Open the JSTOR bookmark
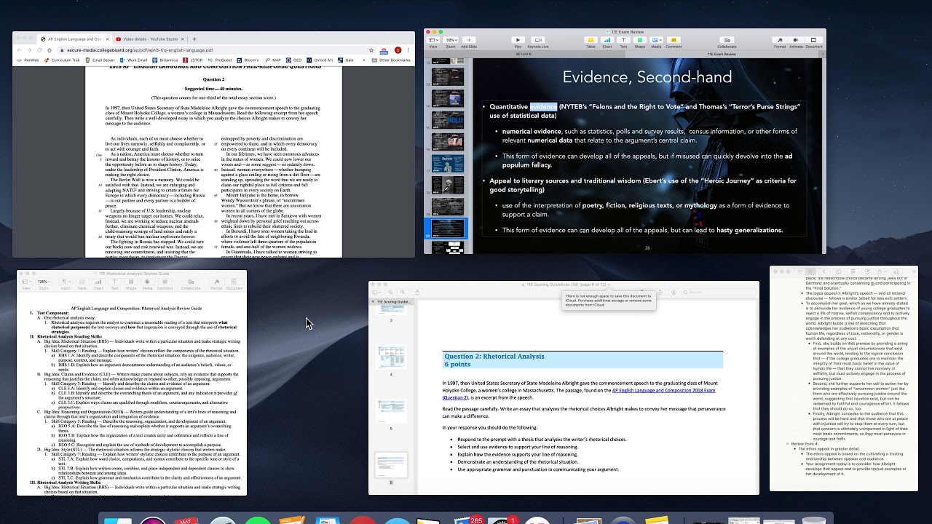This screenshot has width=932, height=524. 193,60
